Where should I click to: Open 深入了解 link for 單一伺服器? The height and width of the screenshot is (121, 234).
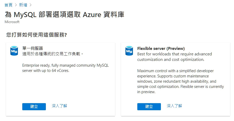tap(59, 106)
